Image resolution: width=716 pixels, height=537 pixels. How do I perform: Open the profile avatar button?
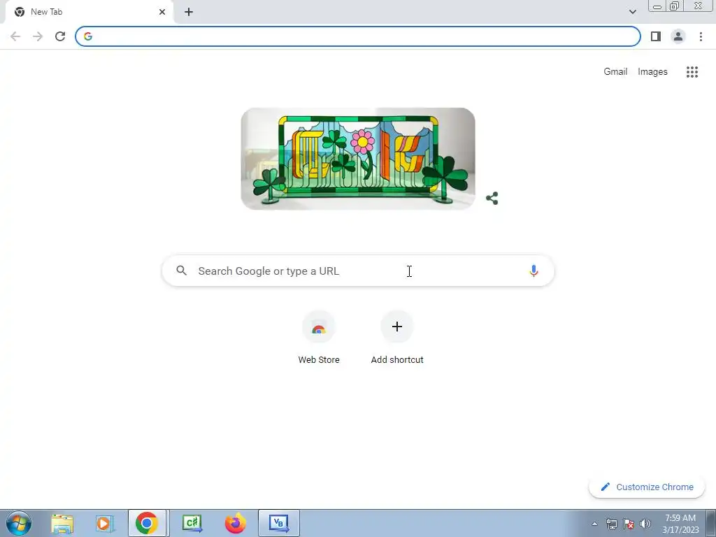(678, 36)
